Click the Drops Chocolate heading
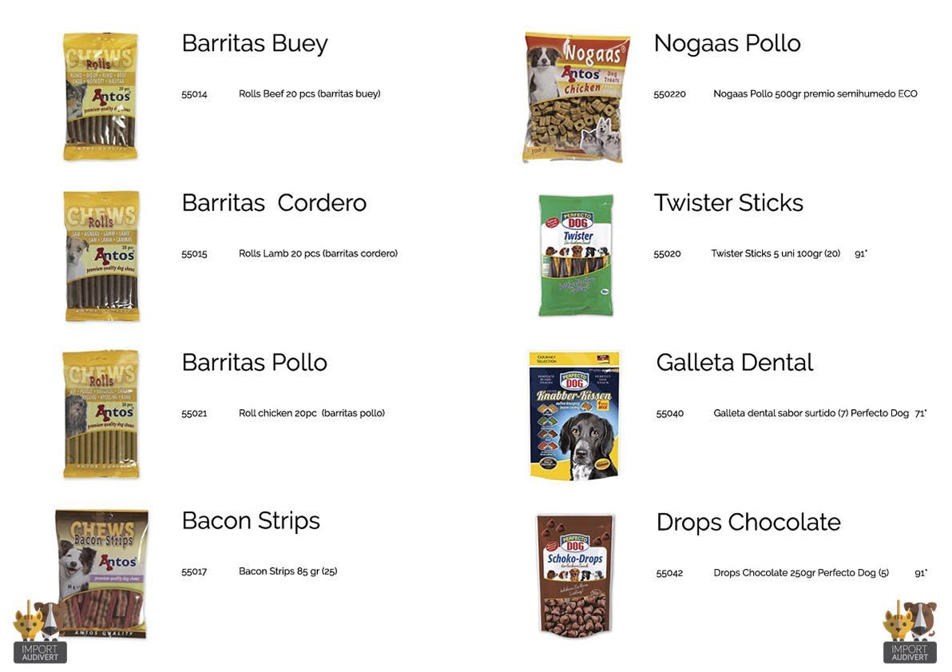The width and height of the screenshot is (952, 672). click(748, 522)
